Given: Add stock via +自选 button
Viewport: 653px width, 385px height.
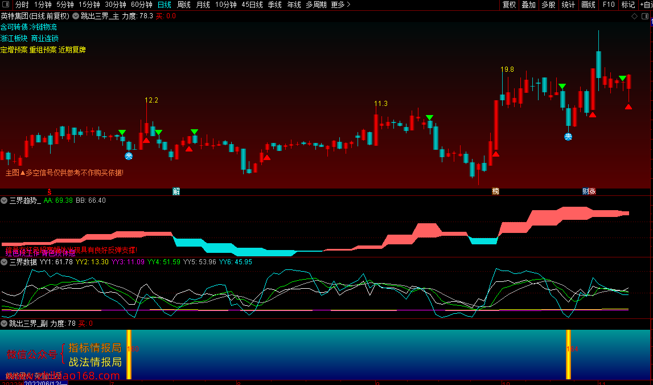Looking at the screenshot, I should [646, 5].
